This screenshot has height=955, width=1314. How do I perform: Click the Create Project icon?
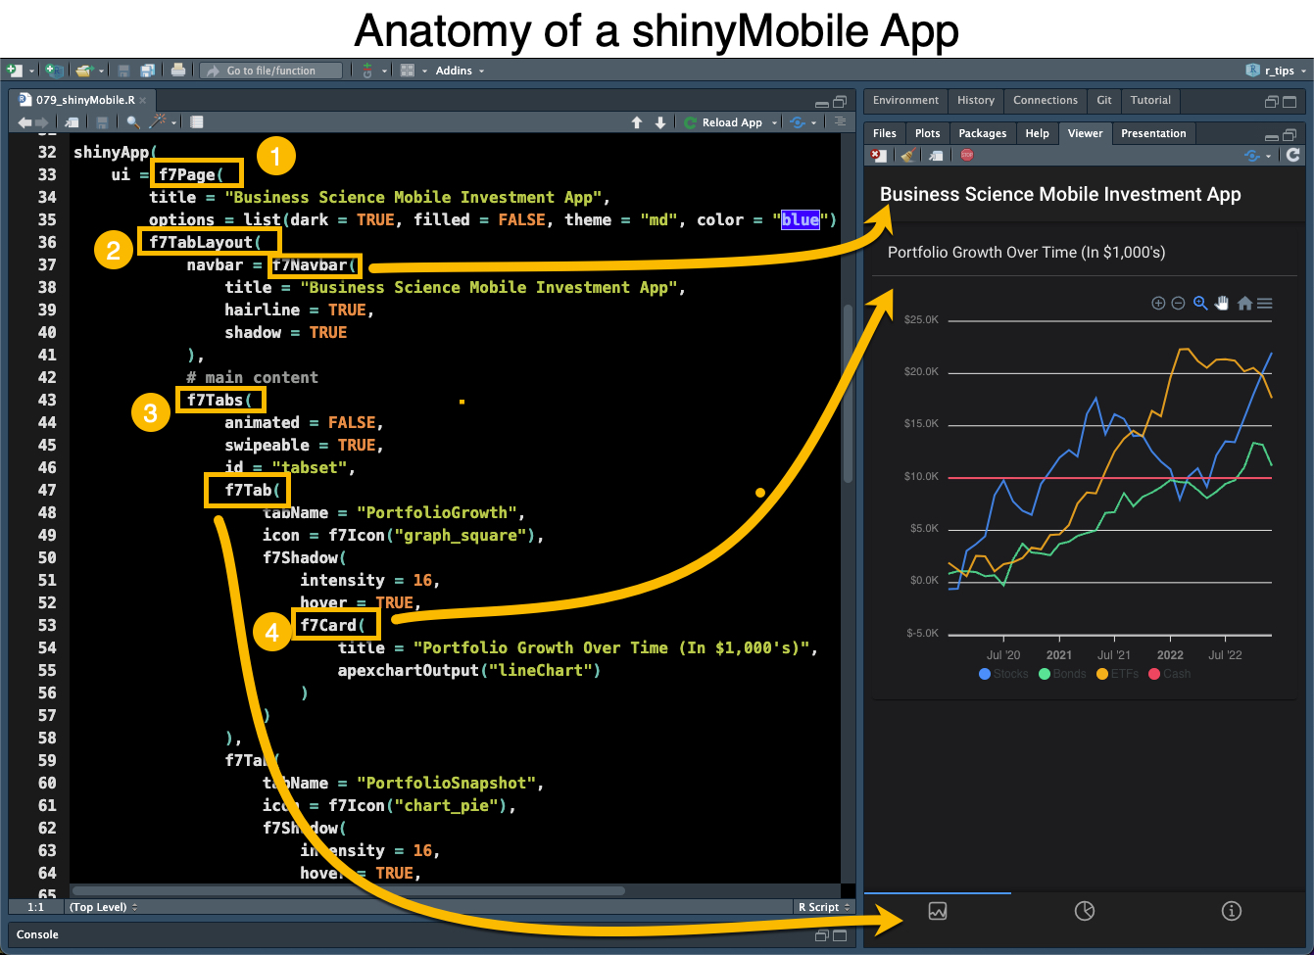tap(54, 71)
